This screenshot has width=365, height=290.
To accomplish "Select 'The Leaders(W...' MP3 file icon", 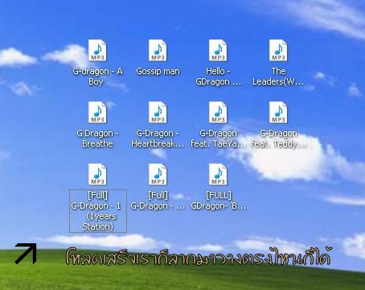I will point(278,51).
